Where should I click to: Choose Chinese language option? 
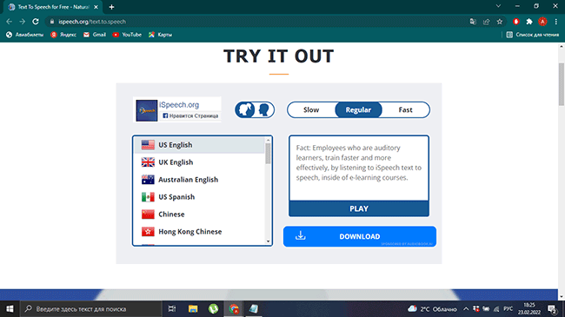coord(199,214)
